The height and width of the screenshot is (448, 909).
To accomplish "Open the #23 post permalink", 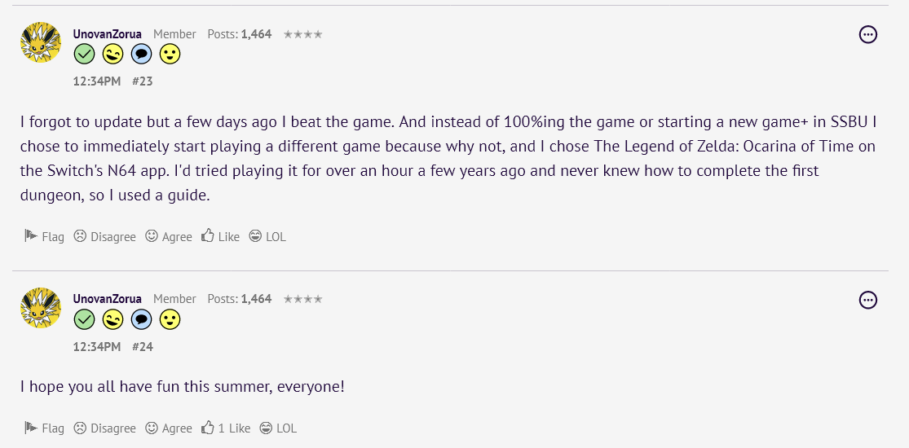I will (x=143, y=81).
